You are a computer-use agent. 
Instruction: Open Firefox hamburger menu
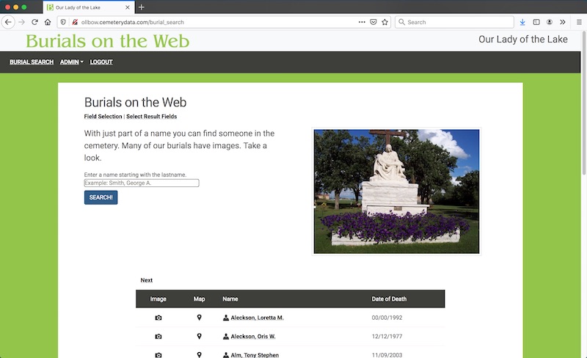point(579,22)
